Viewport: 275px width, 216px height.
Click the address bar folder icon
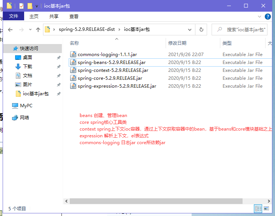(48, 29)
